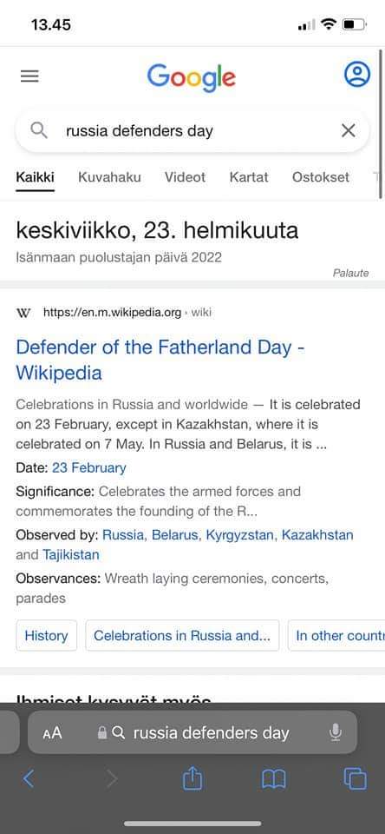Tap the History section chip
This screenshot has width=385, height=834.
coord(46,636)
